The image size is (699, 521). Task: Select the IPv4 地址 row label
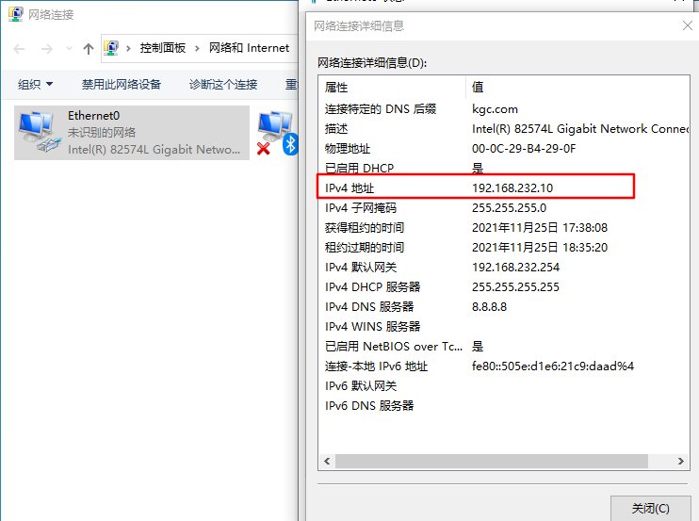pyautogui.click(x=349, y=188)
